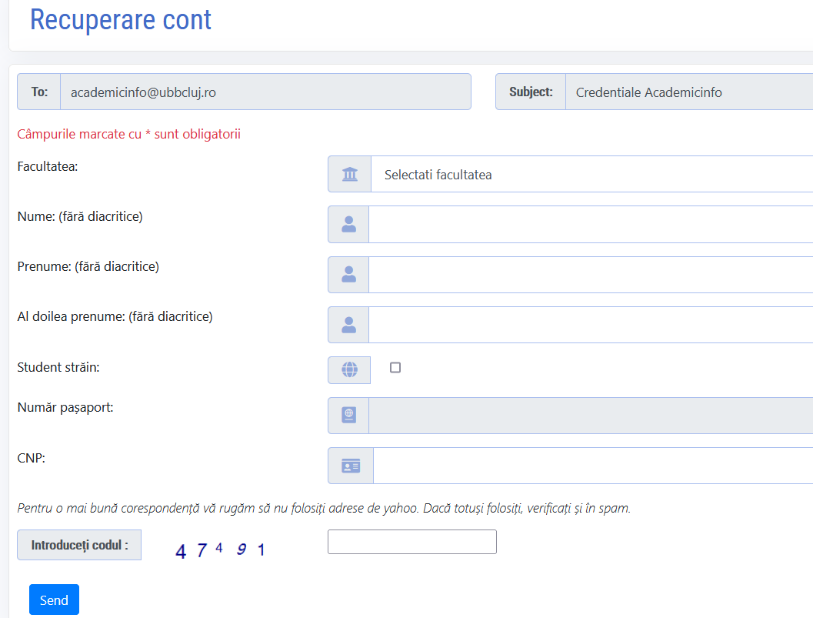This screenshot has height=618, width=813.
Task: Click the captcha code entry box
Action: (412, 542)
